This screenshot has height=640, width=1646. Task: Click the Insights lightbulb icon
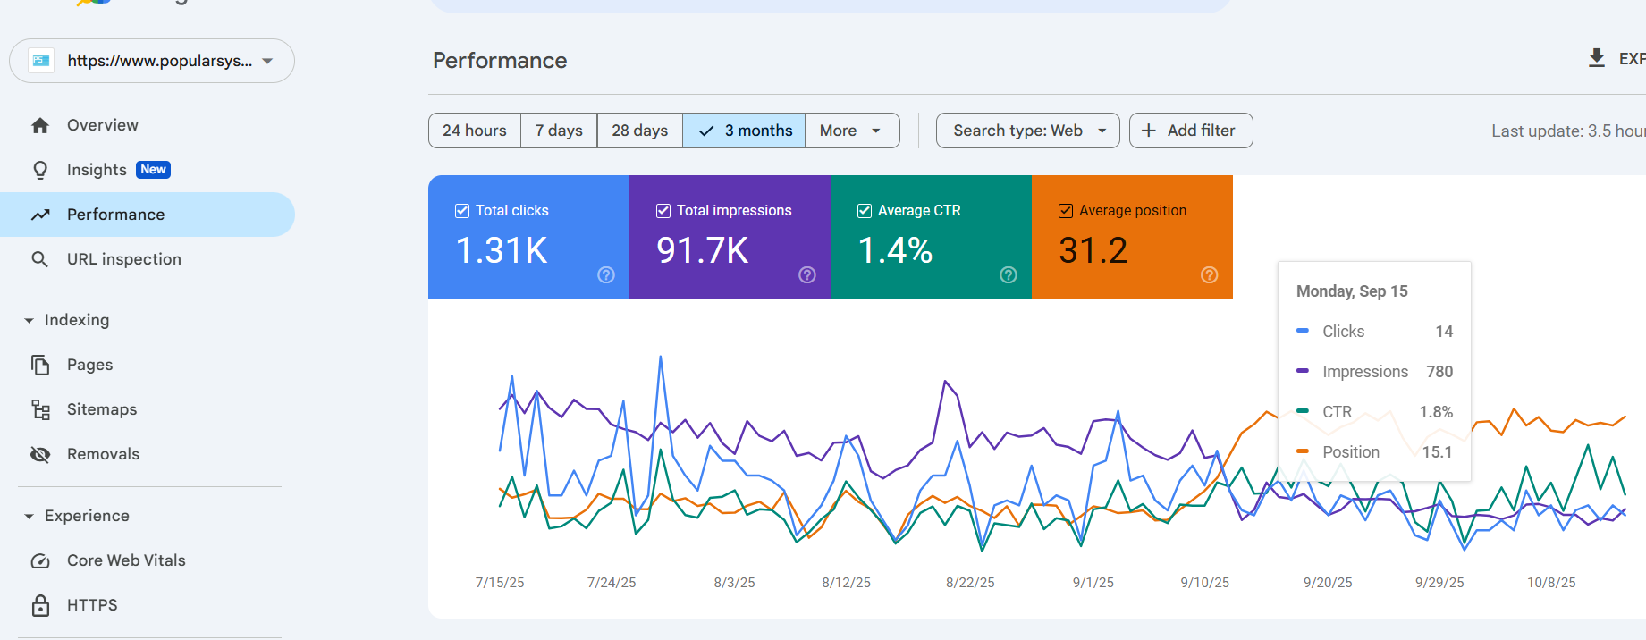point(40,170)
